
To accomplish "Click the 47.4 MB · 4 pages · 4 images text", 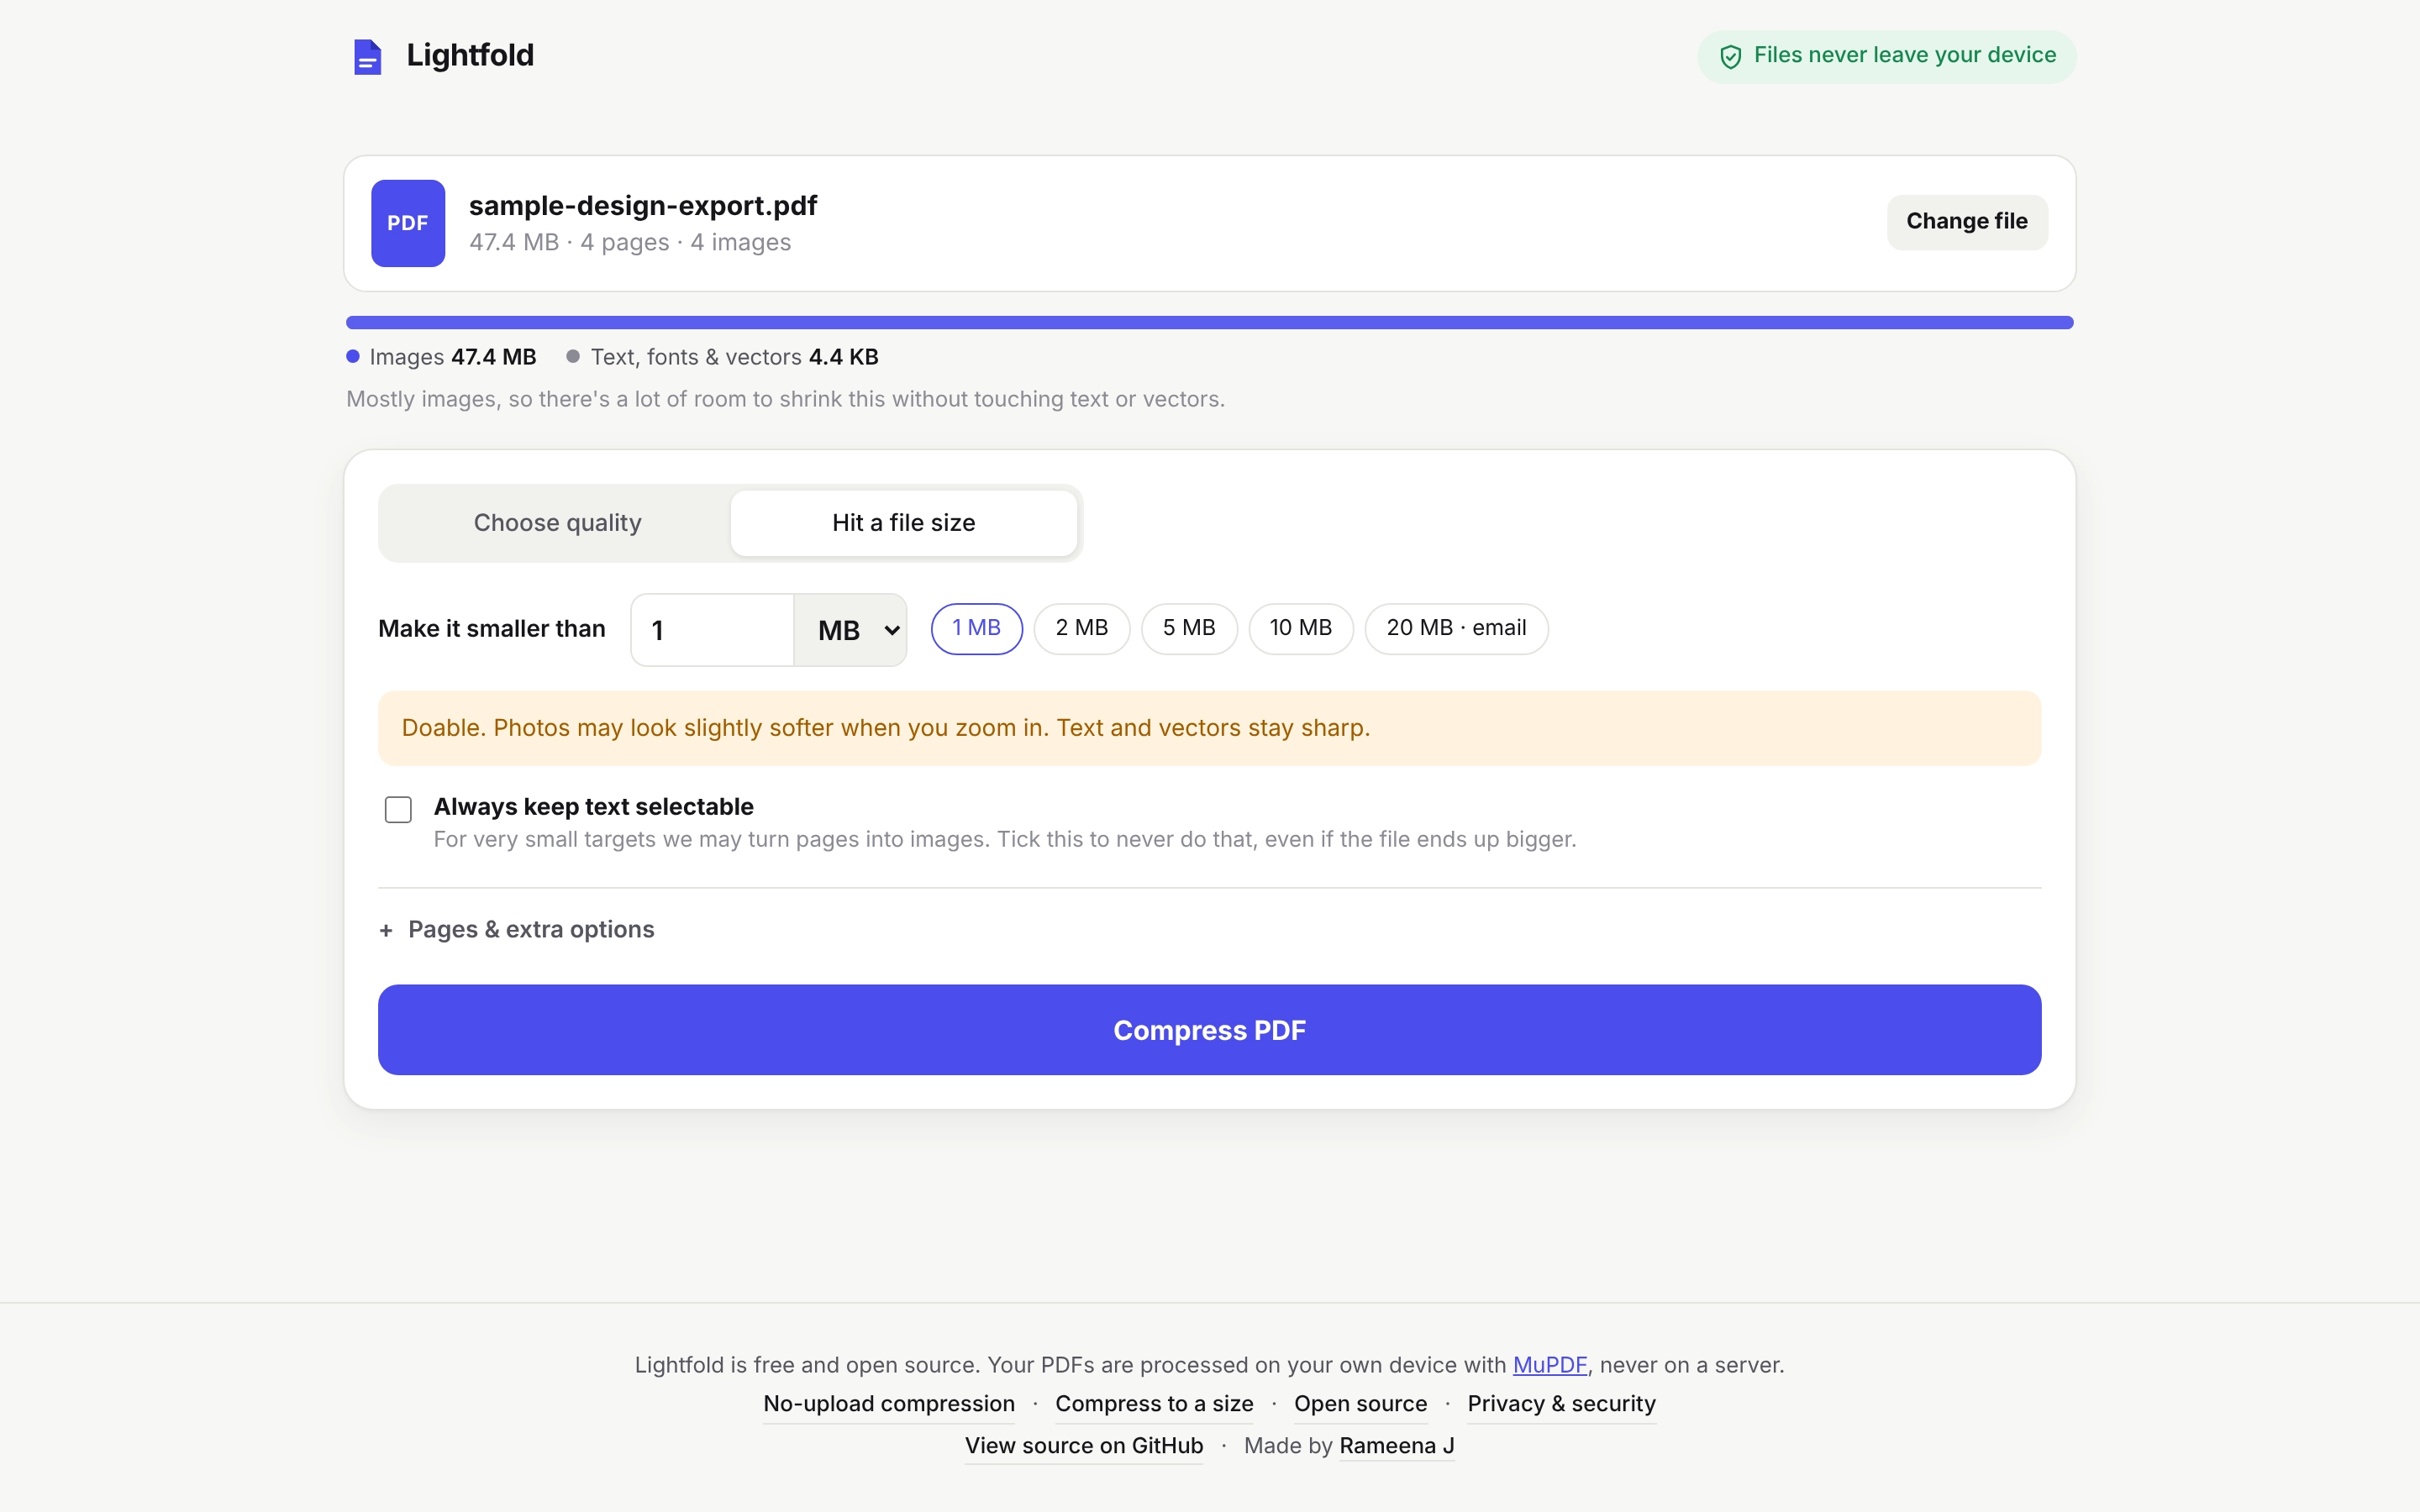I will coord(630,243).
